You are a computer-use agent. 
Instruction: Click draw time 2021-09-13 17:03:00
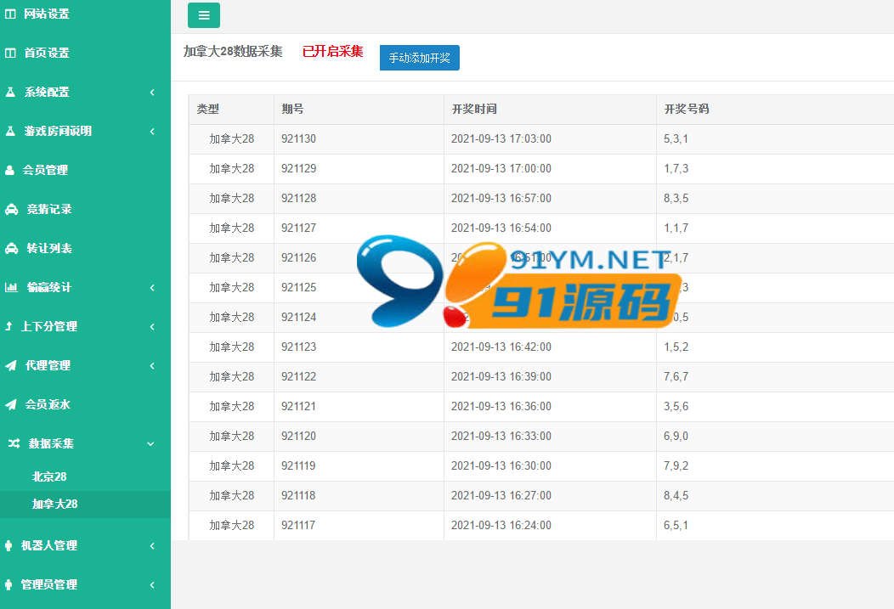point(501,139)
